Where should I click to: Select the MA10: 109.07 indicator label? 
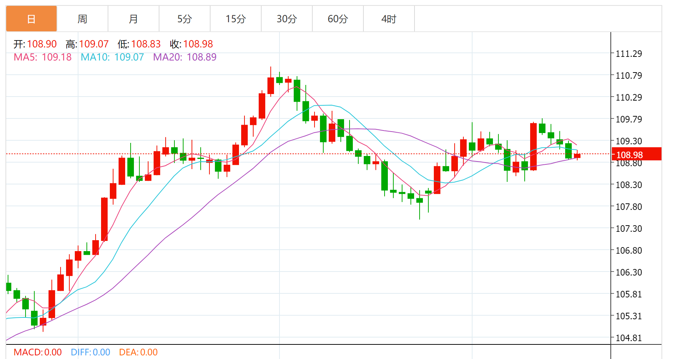coord(112,57)
